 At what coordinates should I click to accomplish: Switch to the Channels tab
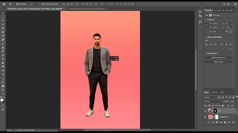tap(214, 92)
